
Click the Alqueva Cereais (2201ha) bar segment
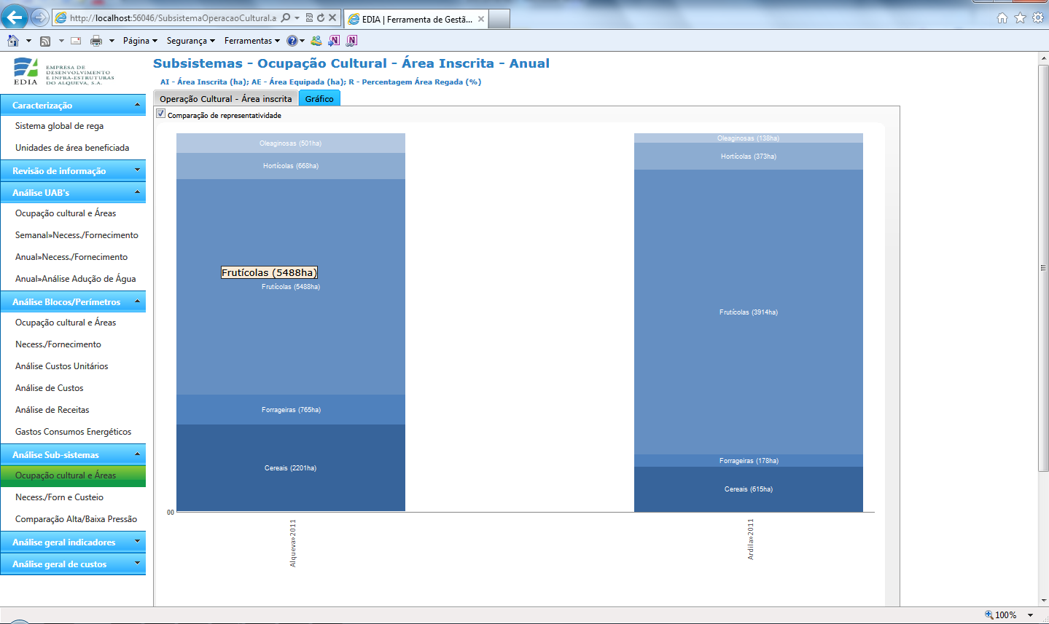tap(291, 468)
